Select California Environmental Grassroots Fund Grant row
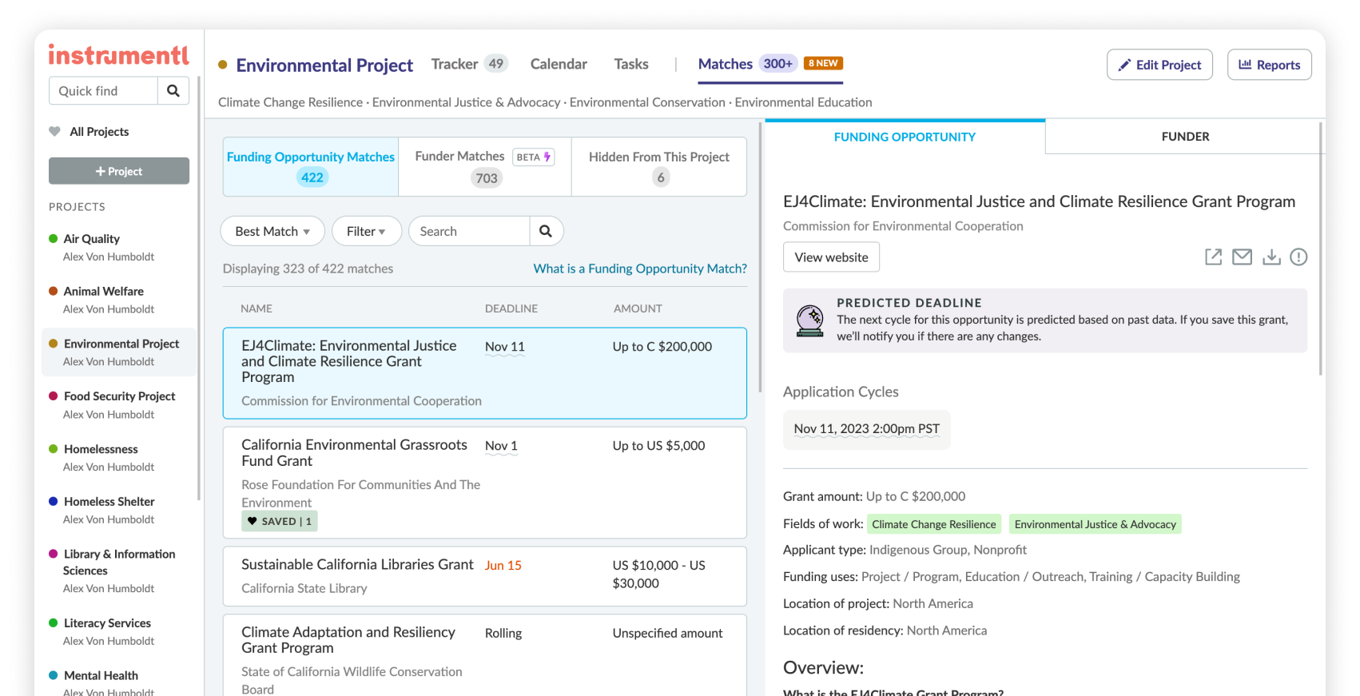The width and height of the screenshot is (1360, 696). click(x=484, y=483)
